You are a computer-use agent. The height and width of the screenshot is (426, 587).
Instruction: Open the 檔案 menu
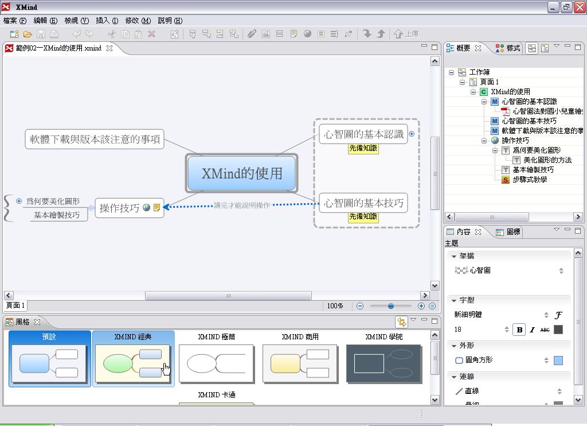[x=15, y=21]
